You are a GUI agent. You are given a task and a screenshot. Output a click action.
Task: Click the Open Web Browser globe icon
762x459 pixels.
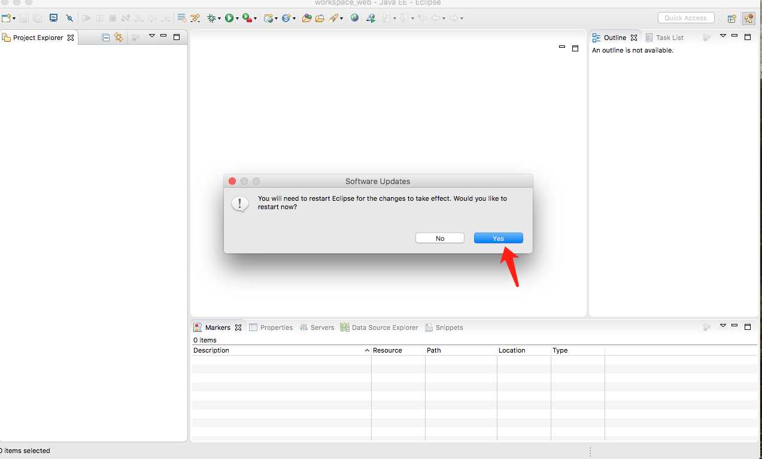tap(354, 18)
